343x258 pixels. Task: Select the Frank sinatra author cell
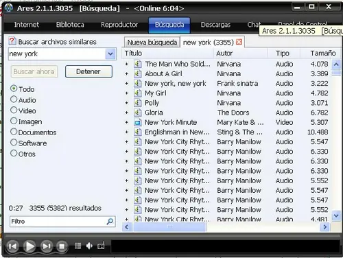(x=237, y=84)
